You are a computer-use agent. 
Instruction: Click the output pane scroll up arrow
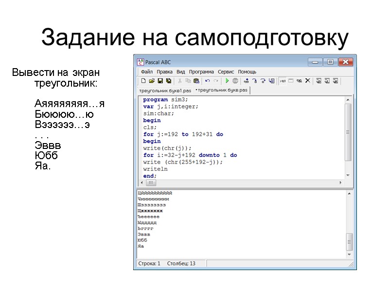[x=349, y=193]
